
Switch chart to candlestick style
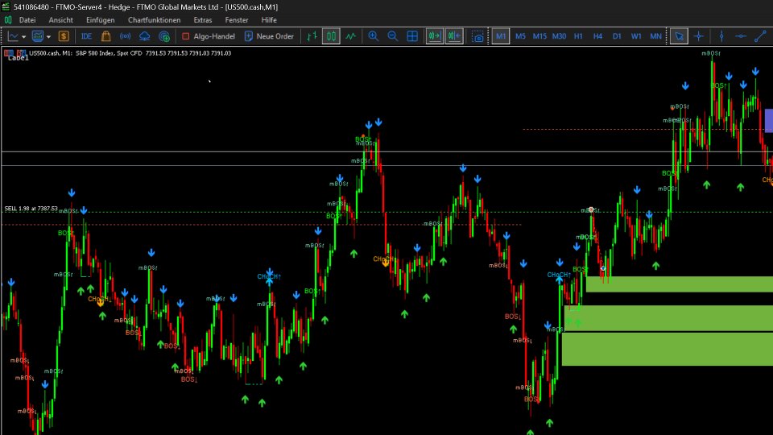click(331, 36)
